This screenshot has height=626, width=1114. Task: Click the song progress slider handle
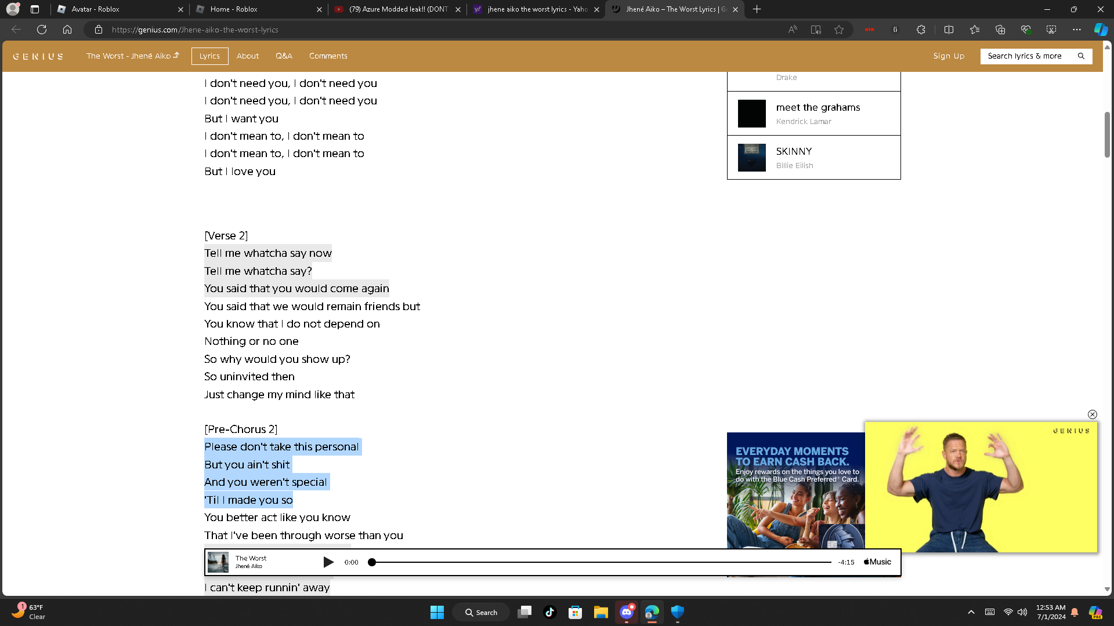click(372, 562)
